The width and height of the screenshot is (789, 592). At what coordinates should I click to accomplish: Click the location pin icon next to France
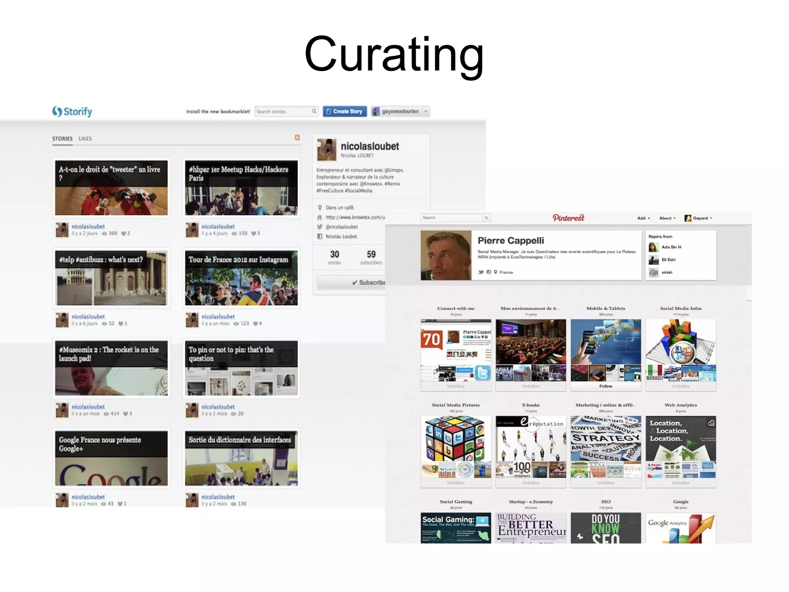[x=495, y=272]
